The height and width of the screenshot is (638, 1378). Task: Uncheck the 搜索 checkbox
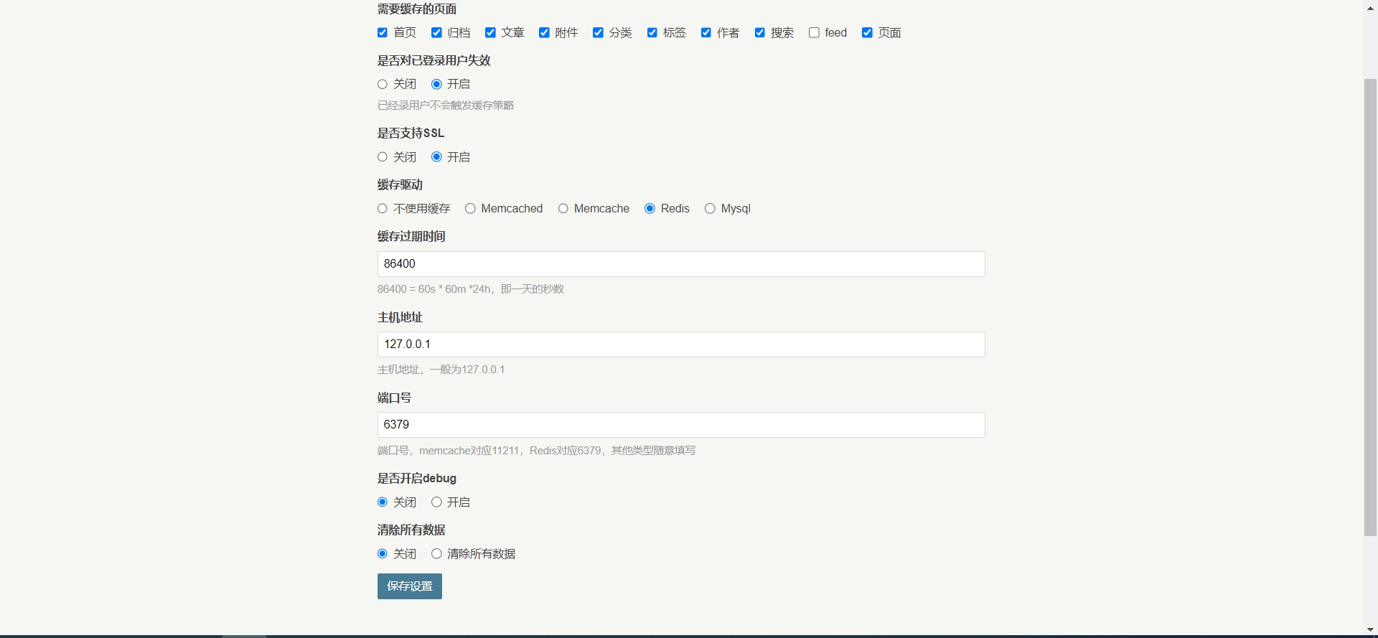tap(759, 33)
